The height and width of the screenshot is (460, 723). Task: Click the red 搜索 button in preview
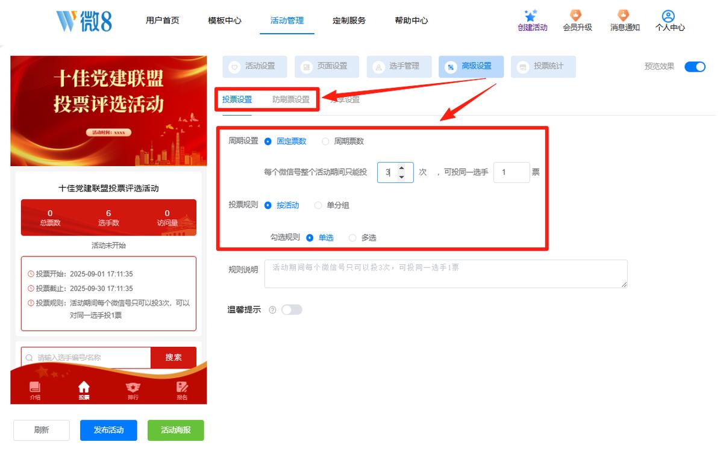(174, 358)
